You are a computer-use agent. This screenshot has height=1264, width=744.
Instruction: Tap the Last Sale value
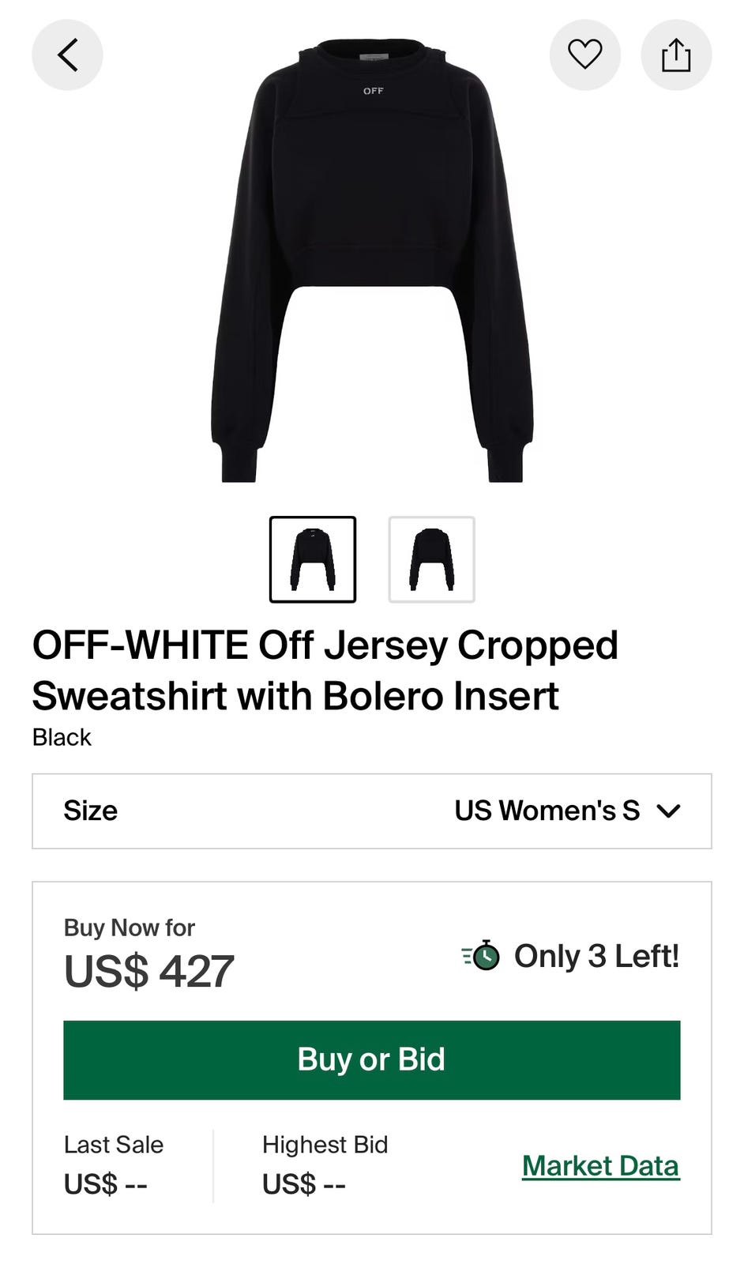pyautogui.click(x=106, y=1184)
